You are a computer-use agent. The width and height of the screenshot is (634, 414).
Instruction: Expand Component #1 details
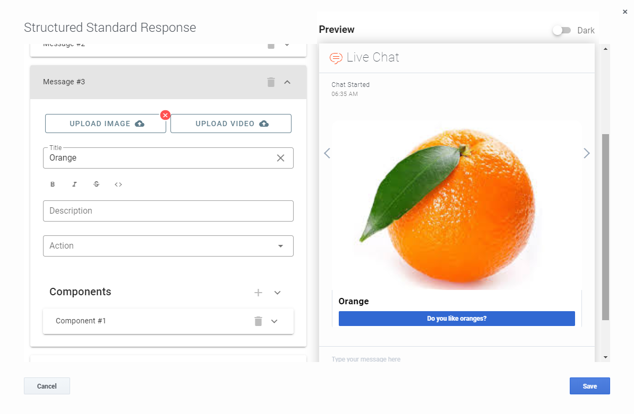click(275, 321)
